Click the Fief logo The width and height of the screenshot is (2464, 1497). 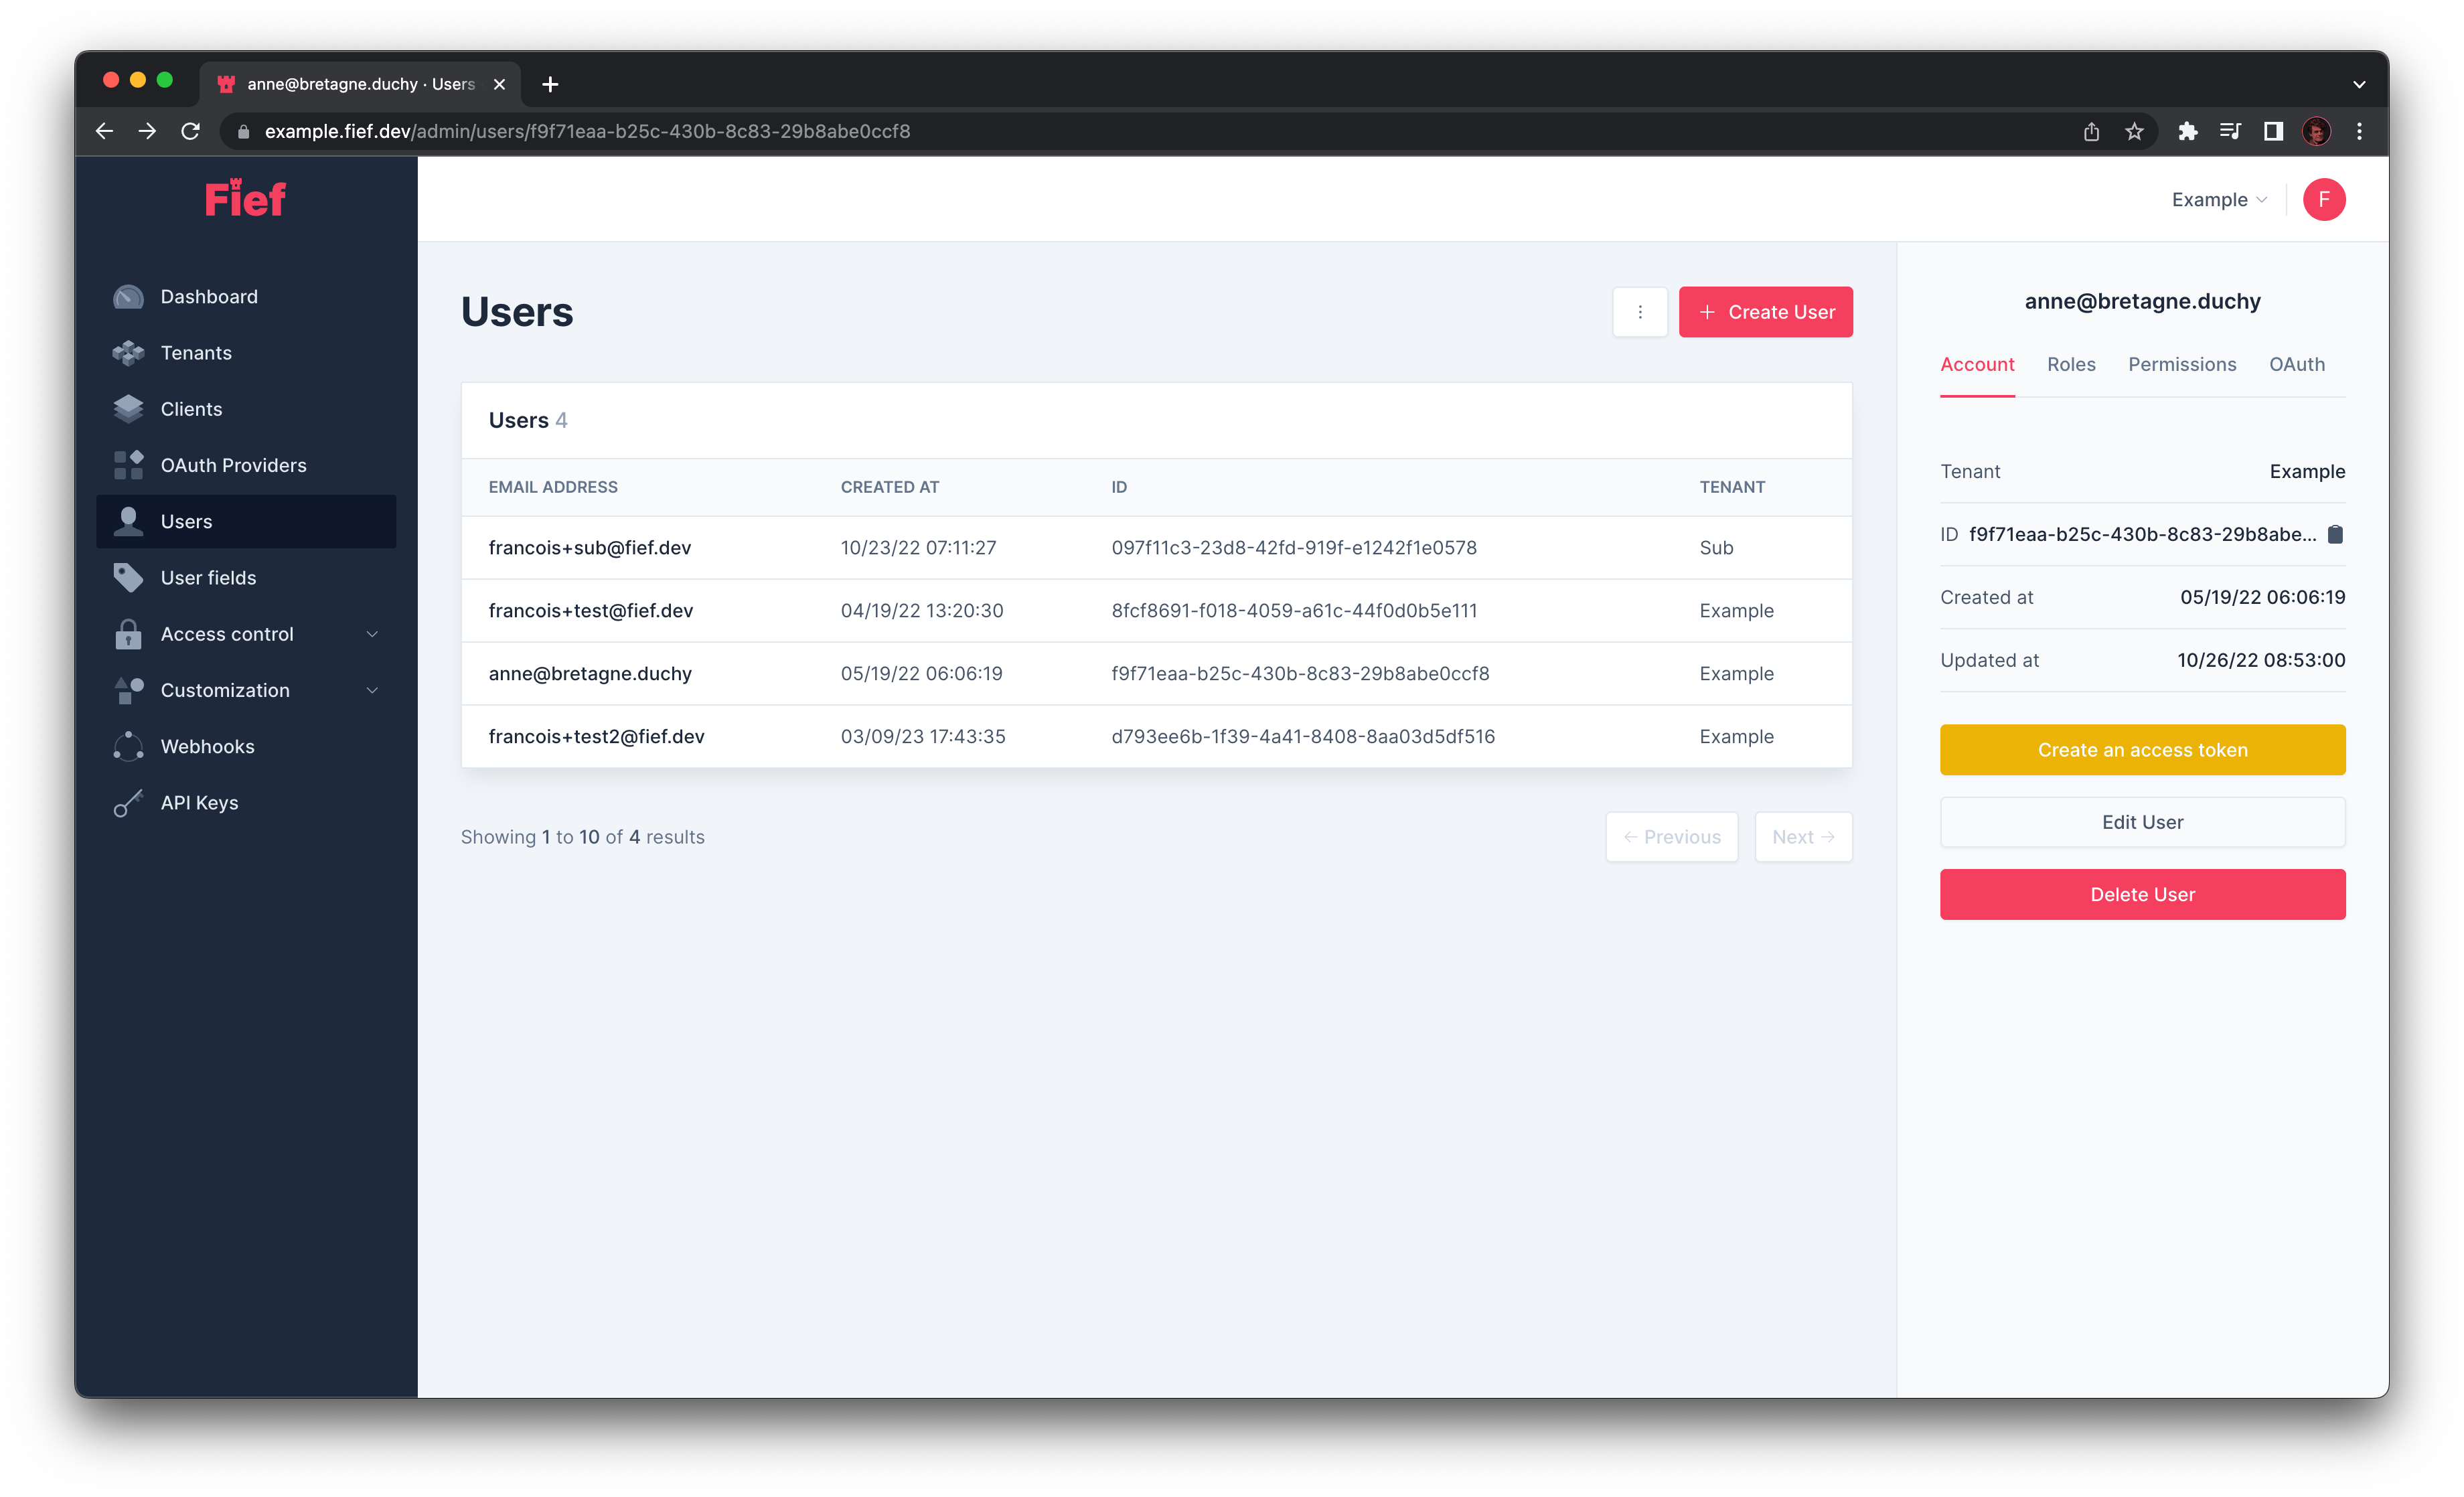(x=243, y=198)
